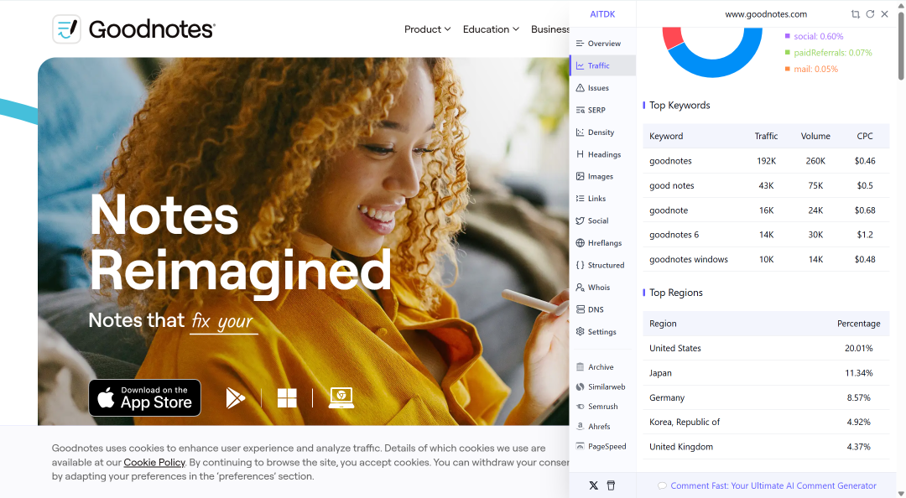Click the 'Korea, Republic of' region row

(766, 423)
